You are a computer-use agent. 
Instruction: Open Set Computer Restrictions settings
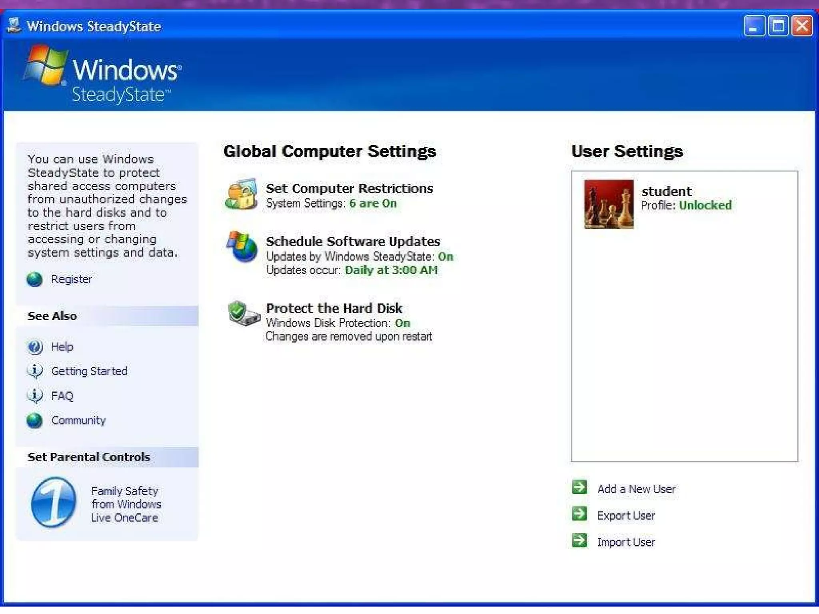point(349,188)
